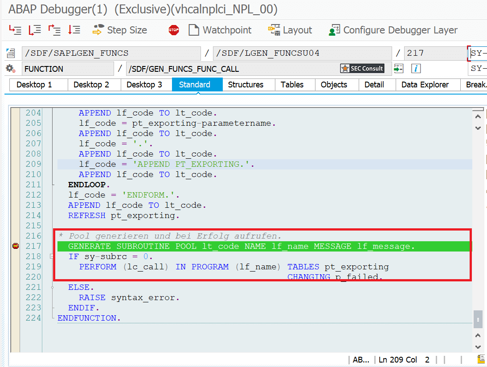Create a Watchpoint
487x367 pixels.
[220, 30]
